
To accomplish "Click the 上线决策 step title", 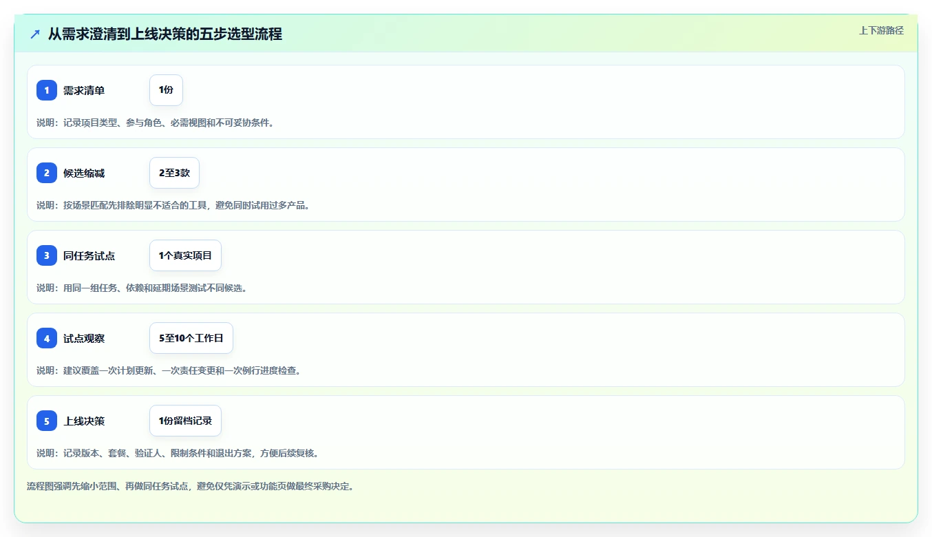I will 84,421.
